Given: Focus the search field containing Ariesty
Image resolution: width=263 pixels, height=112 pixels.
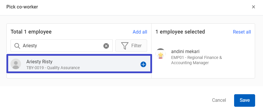Looking at the screenshot, I should coord(62,45).
